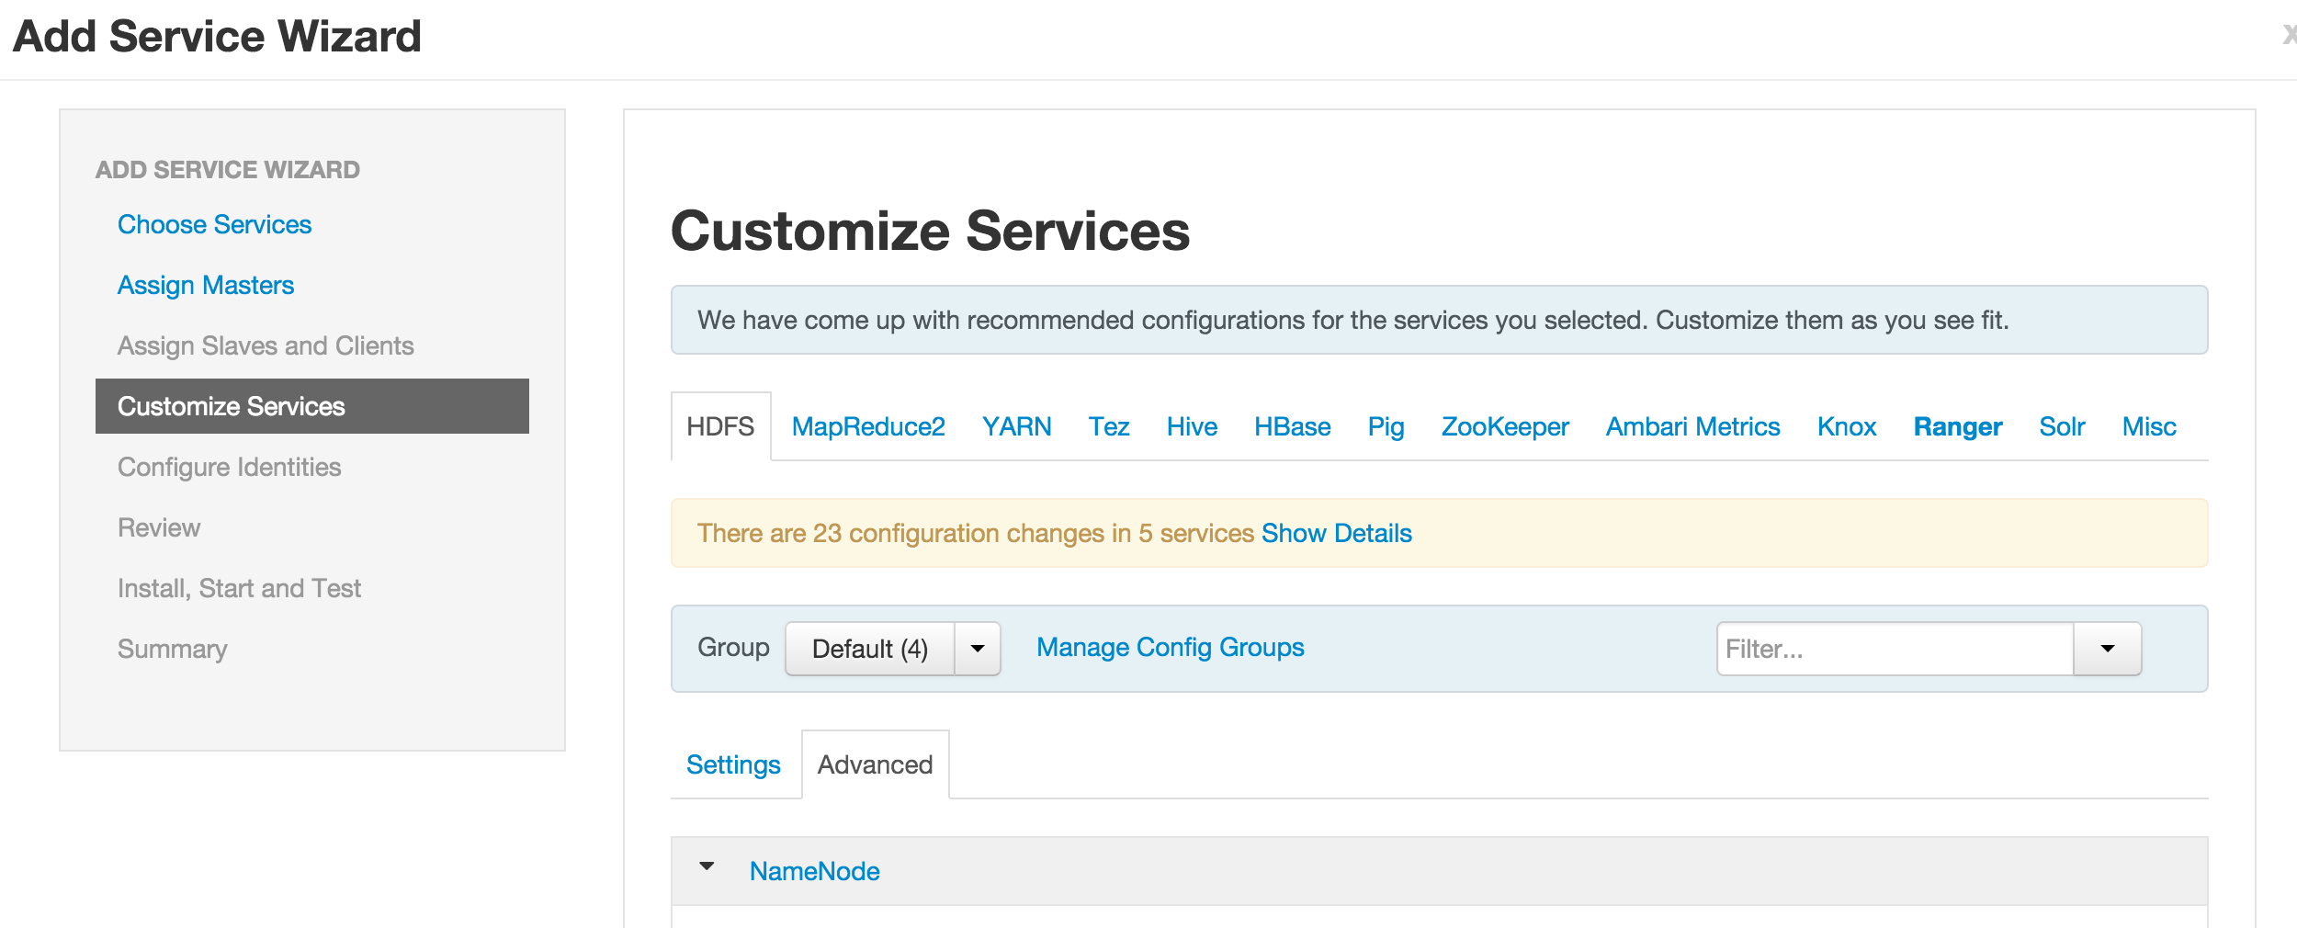Select the Hive service tab
Screen dimensions: 2297x928
1192,427
